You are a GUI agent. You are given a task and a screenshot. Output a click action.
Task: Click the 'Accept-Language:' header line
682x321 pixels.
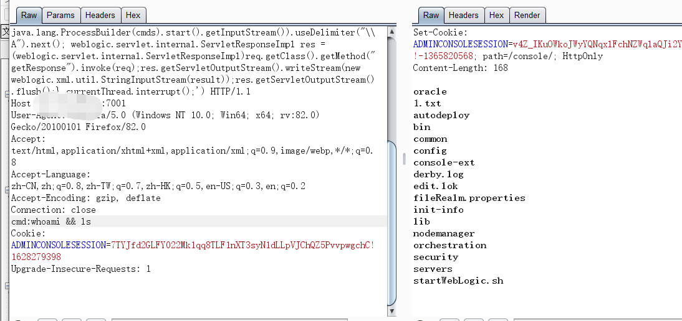50,174
